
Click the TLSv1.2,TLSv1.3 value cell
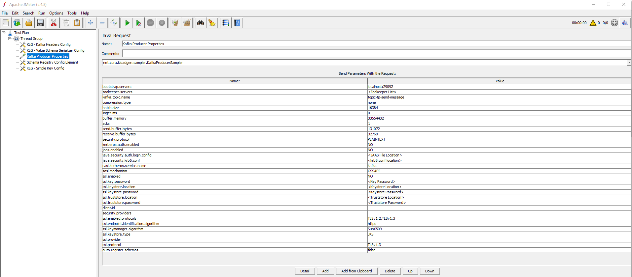coord(499,218)
